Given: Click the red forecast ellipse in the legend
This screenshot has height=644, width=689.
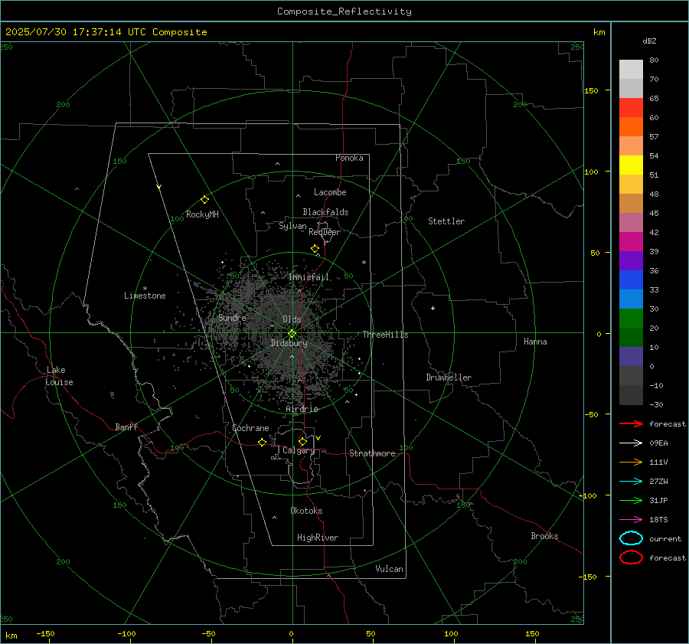Looking at the screenshot, I should point(631,557).
